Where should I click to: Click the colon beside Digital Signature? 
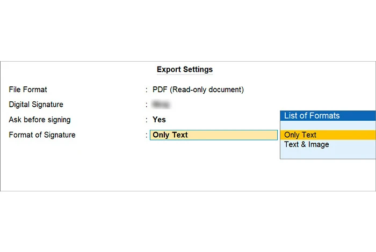click(x=147, y=105)
